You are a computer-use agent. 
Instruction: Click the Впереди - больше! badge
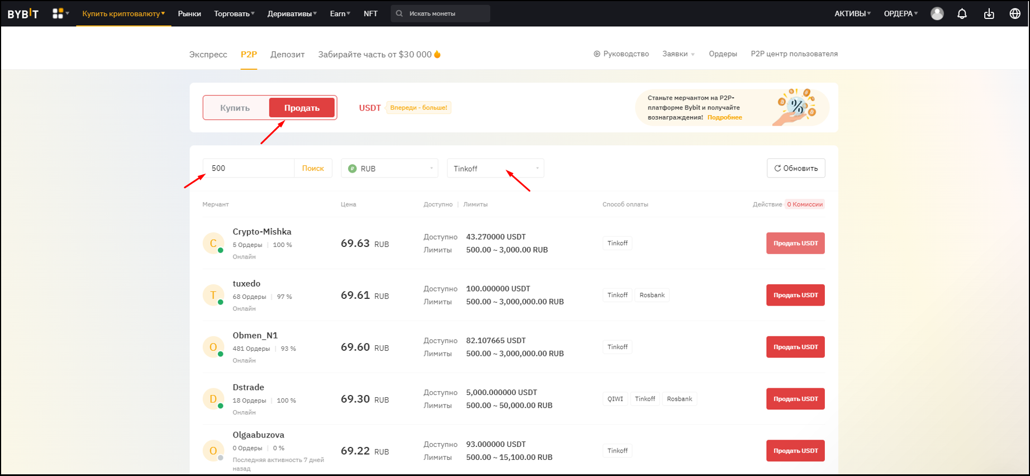point(419,108)
